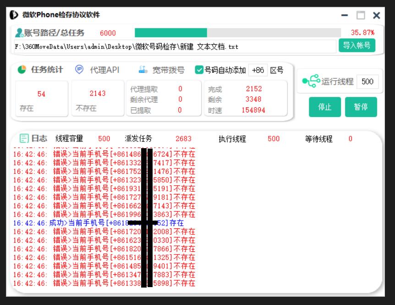Screen dimensions: 395x305
Task: Click the total task count 6000
Action: tap(108, 33)
